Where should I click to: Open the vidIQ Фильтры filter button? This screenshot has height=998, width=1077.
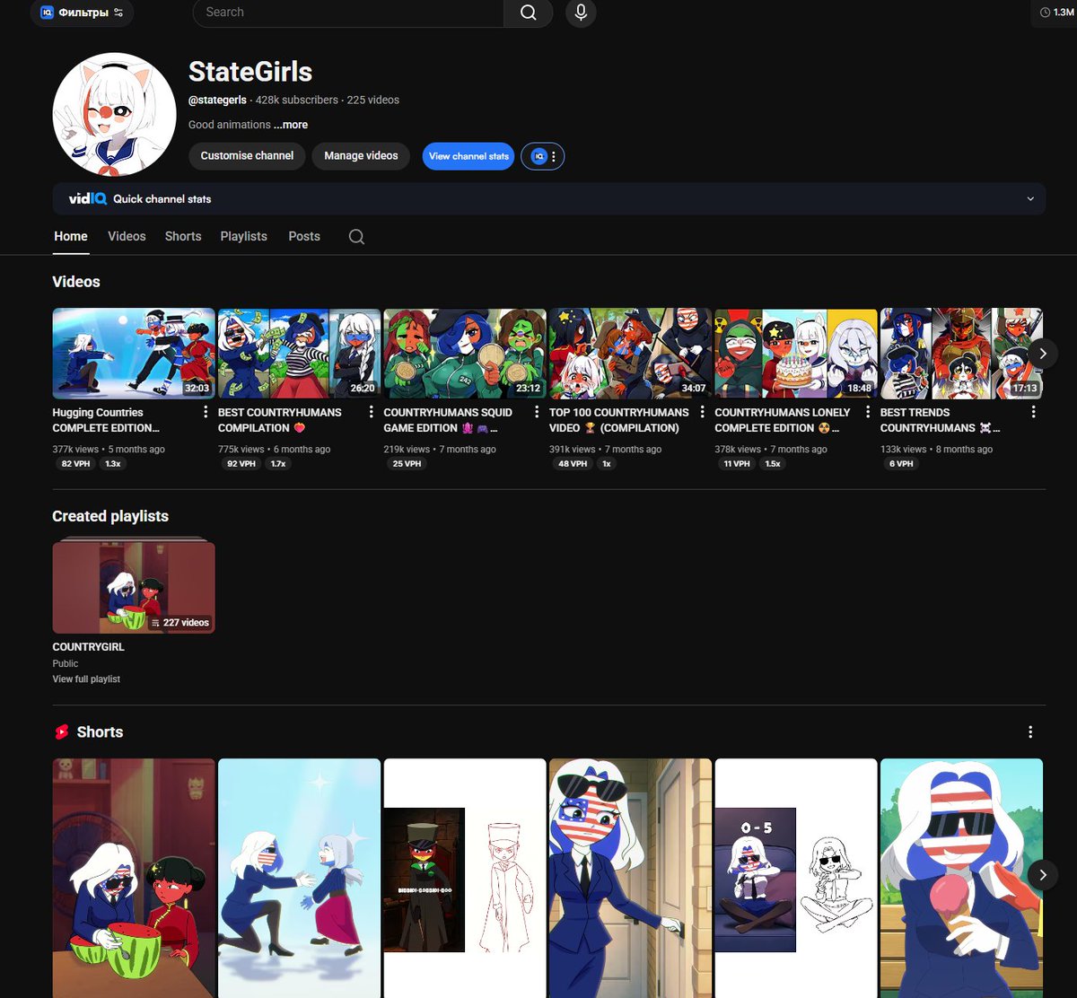82,13
